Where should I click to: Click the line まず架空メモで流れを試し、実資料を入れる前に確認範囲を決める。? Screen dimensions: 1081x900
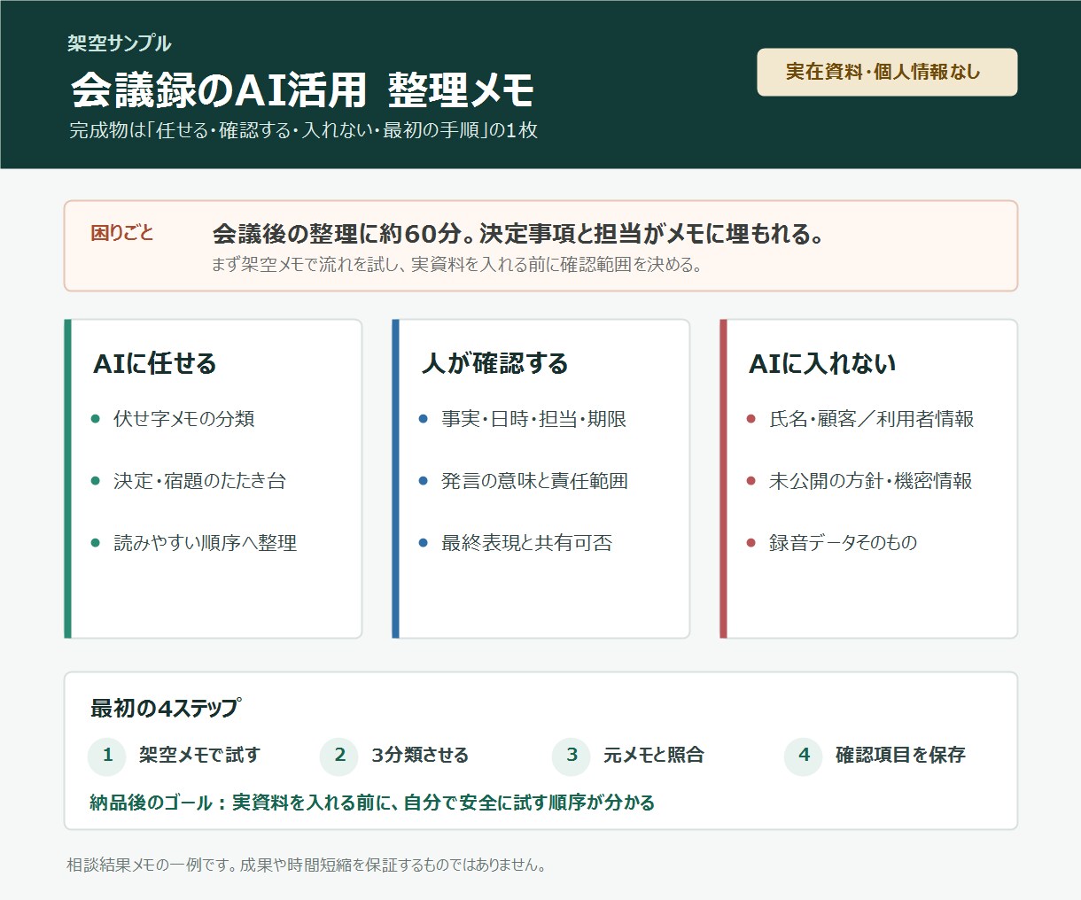click(x=457, y=264)
